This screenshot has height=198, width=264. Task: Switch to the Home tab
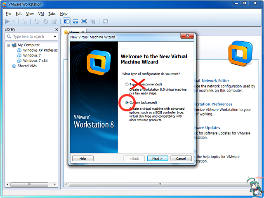[74, 32]
